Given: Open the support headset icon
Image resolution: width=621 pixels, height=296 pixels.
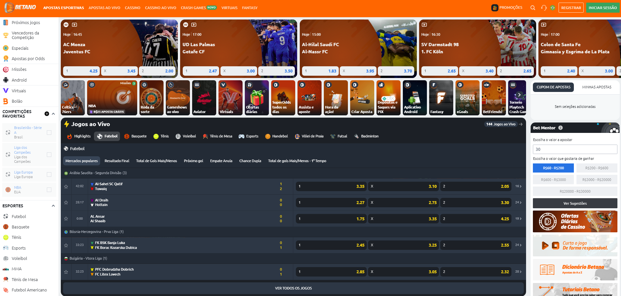Looking at the screenshot, I should point(544,8).
